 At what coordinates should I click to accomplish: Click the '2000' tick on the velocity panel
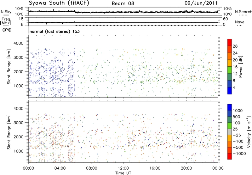[x=19, y=137]
